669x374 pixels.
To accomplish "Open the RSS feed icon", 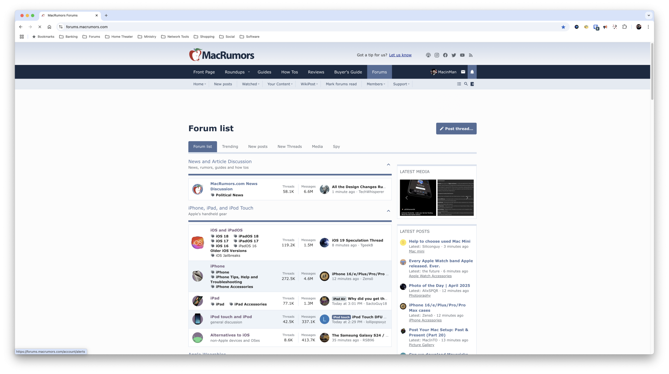I will [471, 55].
